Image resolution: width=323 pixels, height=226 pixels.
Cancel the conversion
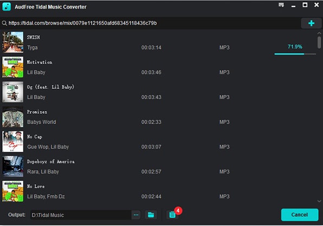300,215
